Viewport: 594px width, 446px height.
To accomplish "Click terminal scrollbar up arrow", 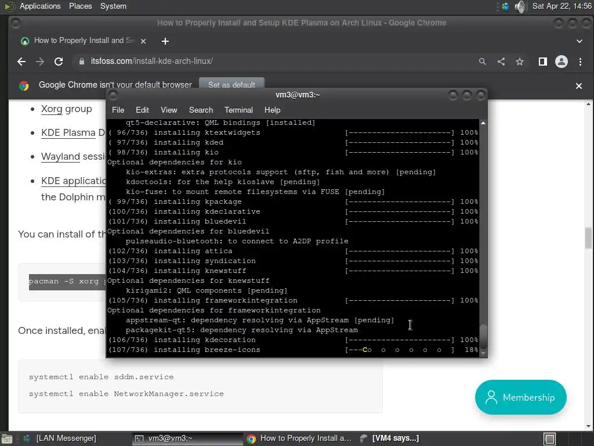I will tap(483, 123).
